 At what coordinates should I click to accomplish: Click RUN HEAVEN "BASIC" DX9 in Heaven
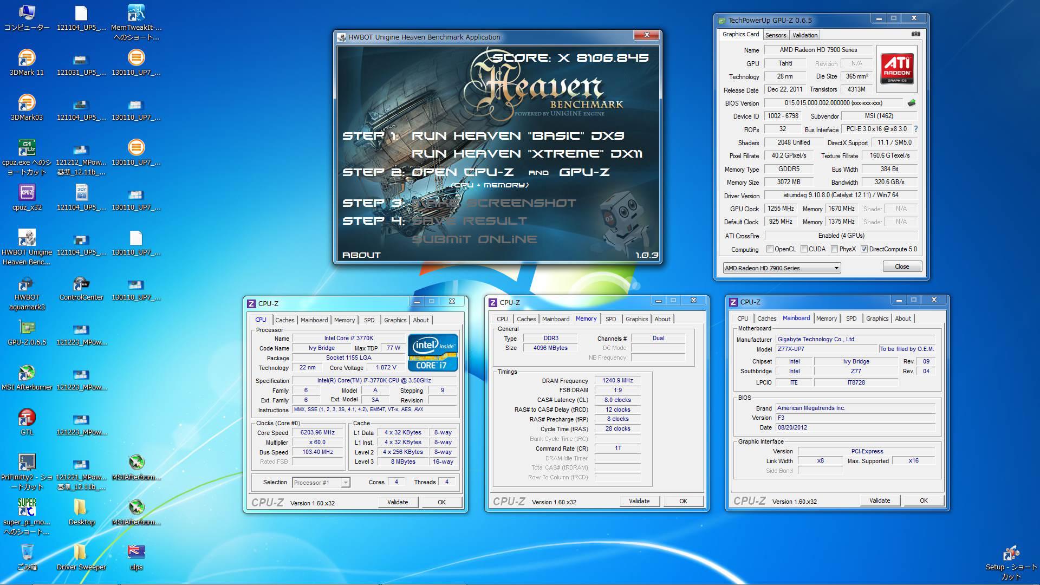click(518, 136)
